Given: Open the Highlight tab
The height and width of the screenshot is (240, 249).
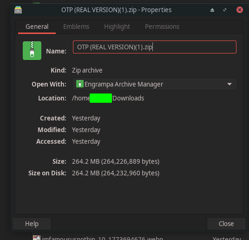Looking at the screenshot, I should coord(117,27).
